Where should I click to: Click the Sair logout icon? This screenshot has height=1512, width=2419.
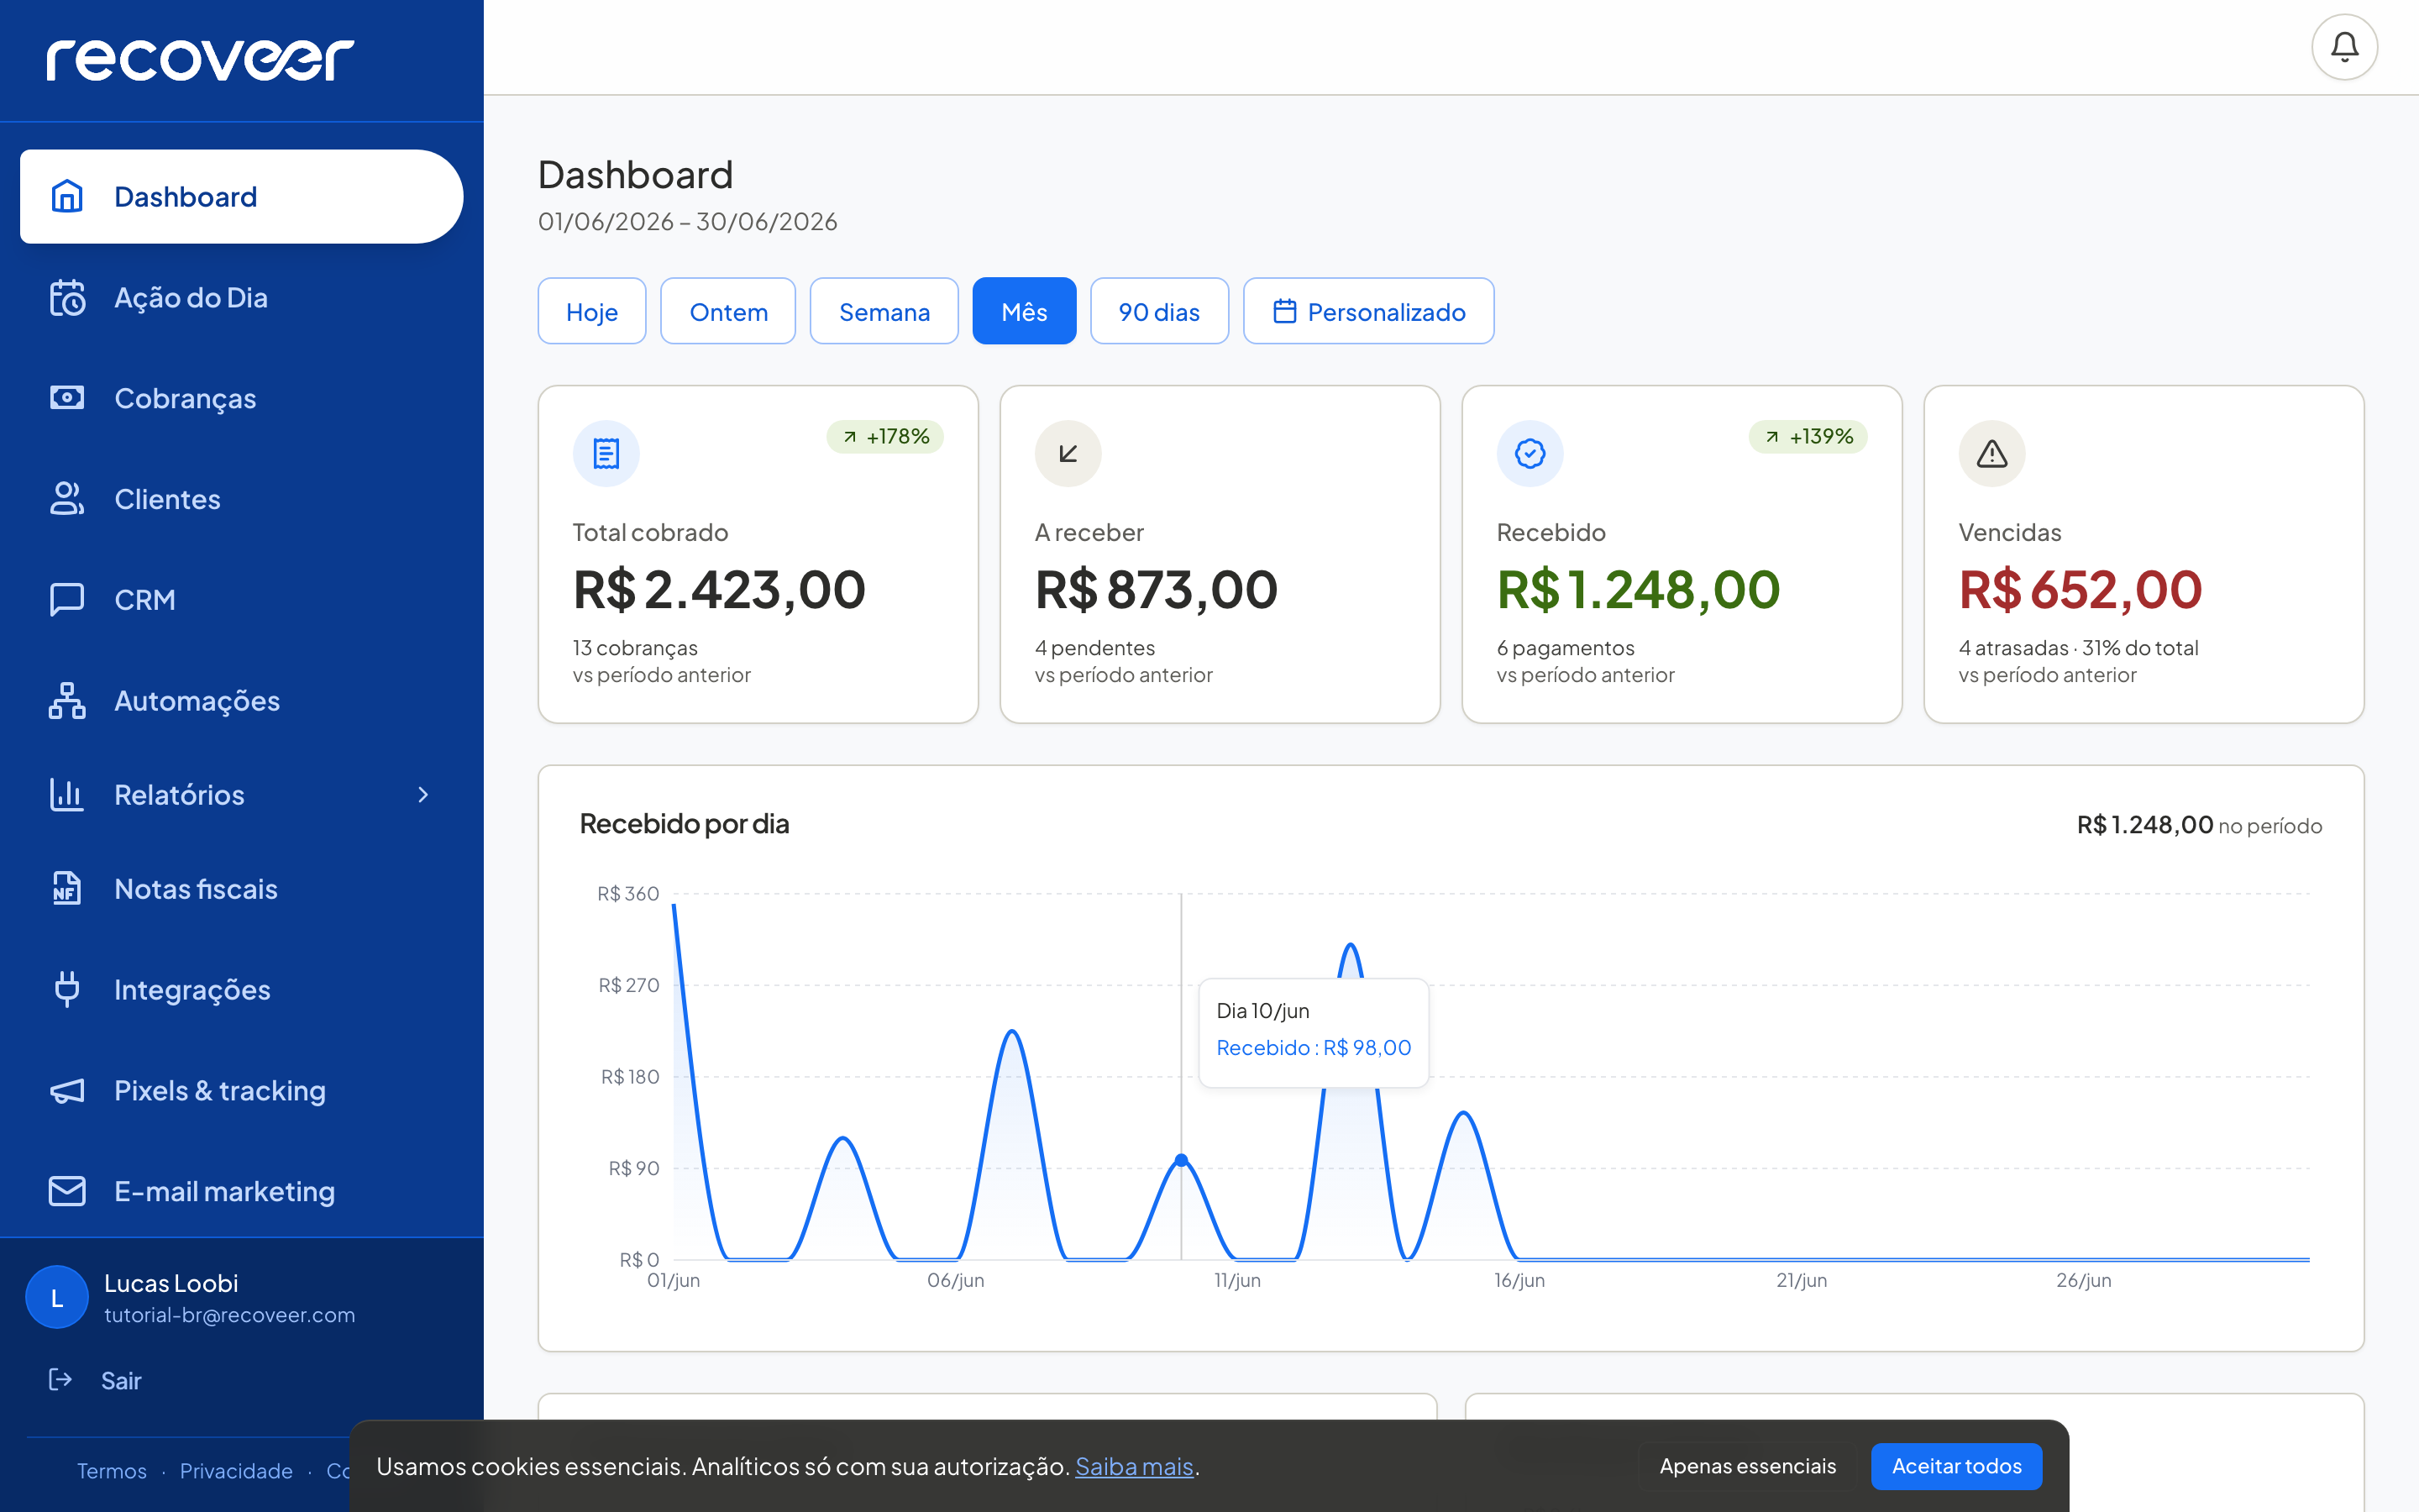(60, 1380)
